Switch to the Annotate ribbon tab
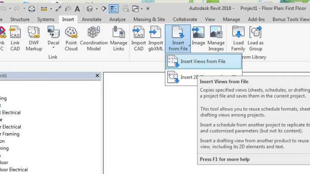 92,19
